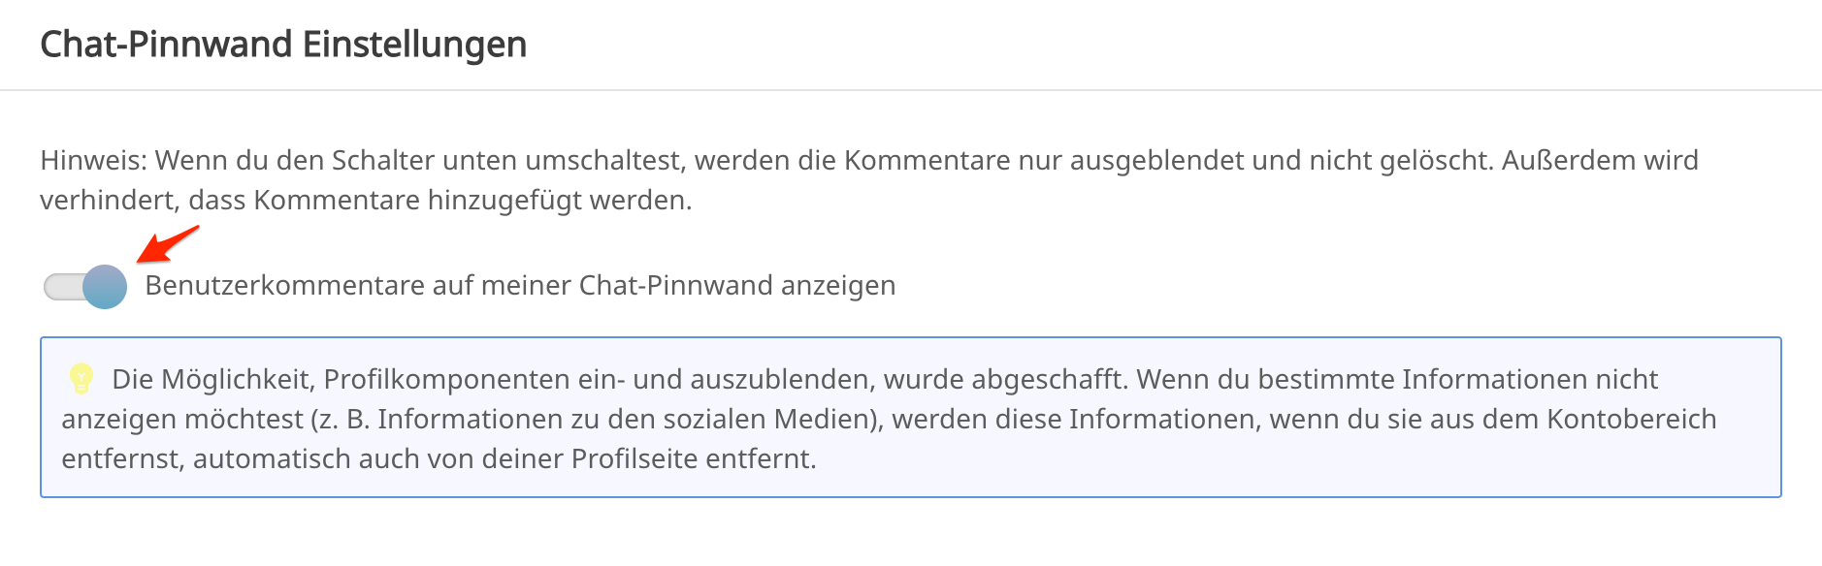The height and width of the screenshot is (566, 1822).
Task: Click the word Profilseite in the info box
Action: (x=634, y=458)
